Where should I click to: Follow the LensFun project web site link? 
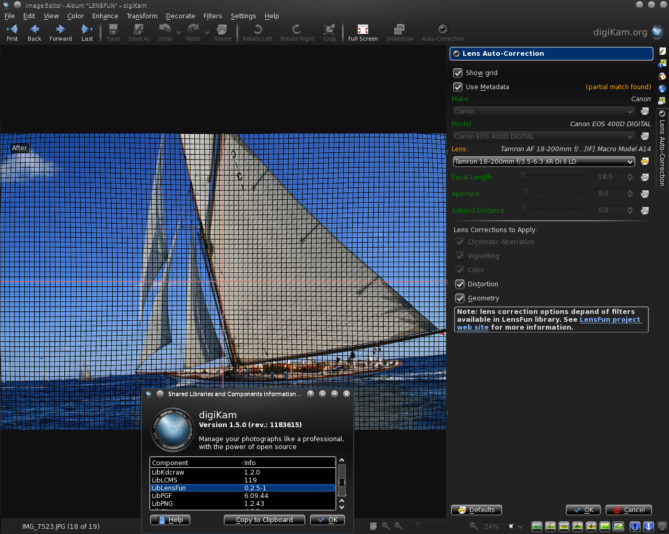pos(610,319)
